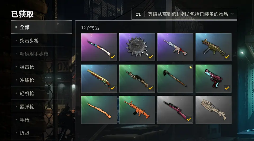Click the sort order icon
Screen dimensions: 254x141
click(x=138, y=14)
